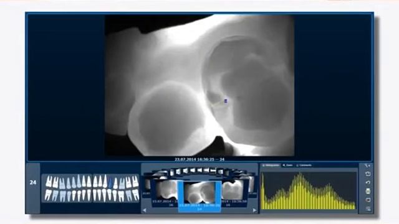399x224 pixels.
Task: Select the last lower-right molar in tooth chart
Action: point(136,195)
